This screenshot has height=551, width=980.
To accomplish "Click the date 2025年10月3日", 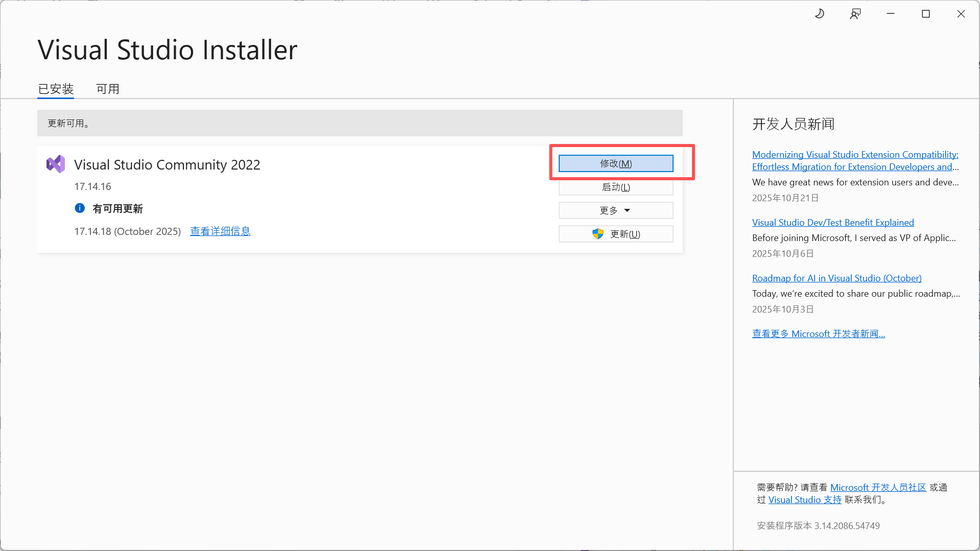I will click(x=783, y=309).
